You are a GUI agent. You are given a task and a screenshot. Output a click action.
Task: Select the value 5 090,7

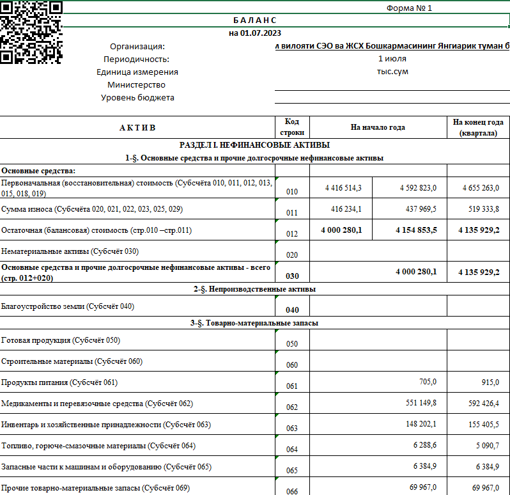point(488,446)
